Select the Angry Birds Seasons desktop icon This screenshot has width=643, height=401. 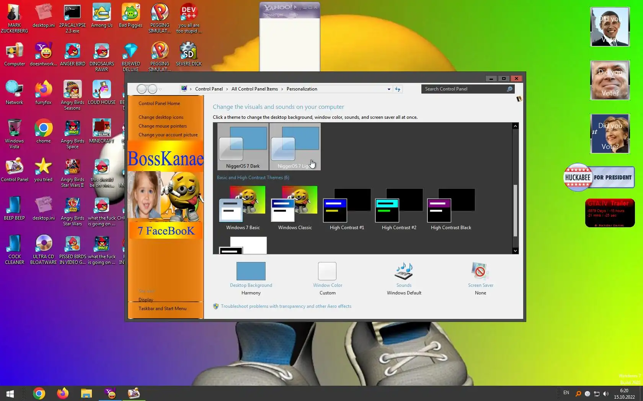73,95
